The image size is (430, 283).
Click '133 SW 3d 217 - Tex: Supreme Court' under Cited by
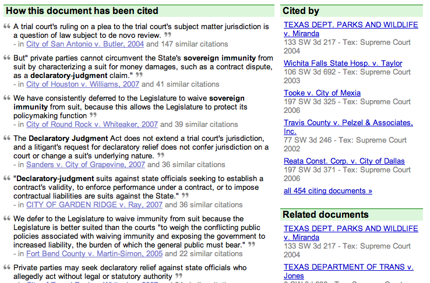[x=347, y=43]
